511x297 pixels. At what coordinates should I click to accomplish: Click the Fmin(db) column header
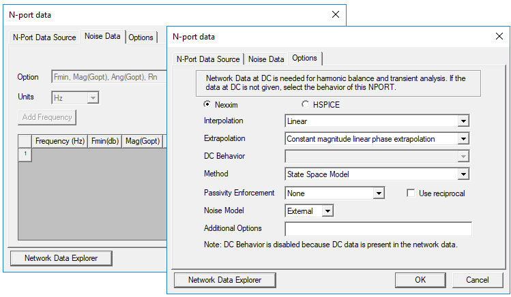pyautogui.click(x=104, y=141)
